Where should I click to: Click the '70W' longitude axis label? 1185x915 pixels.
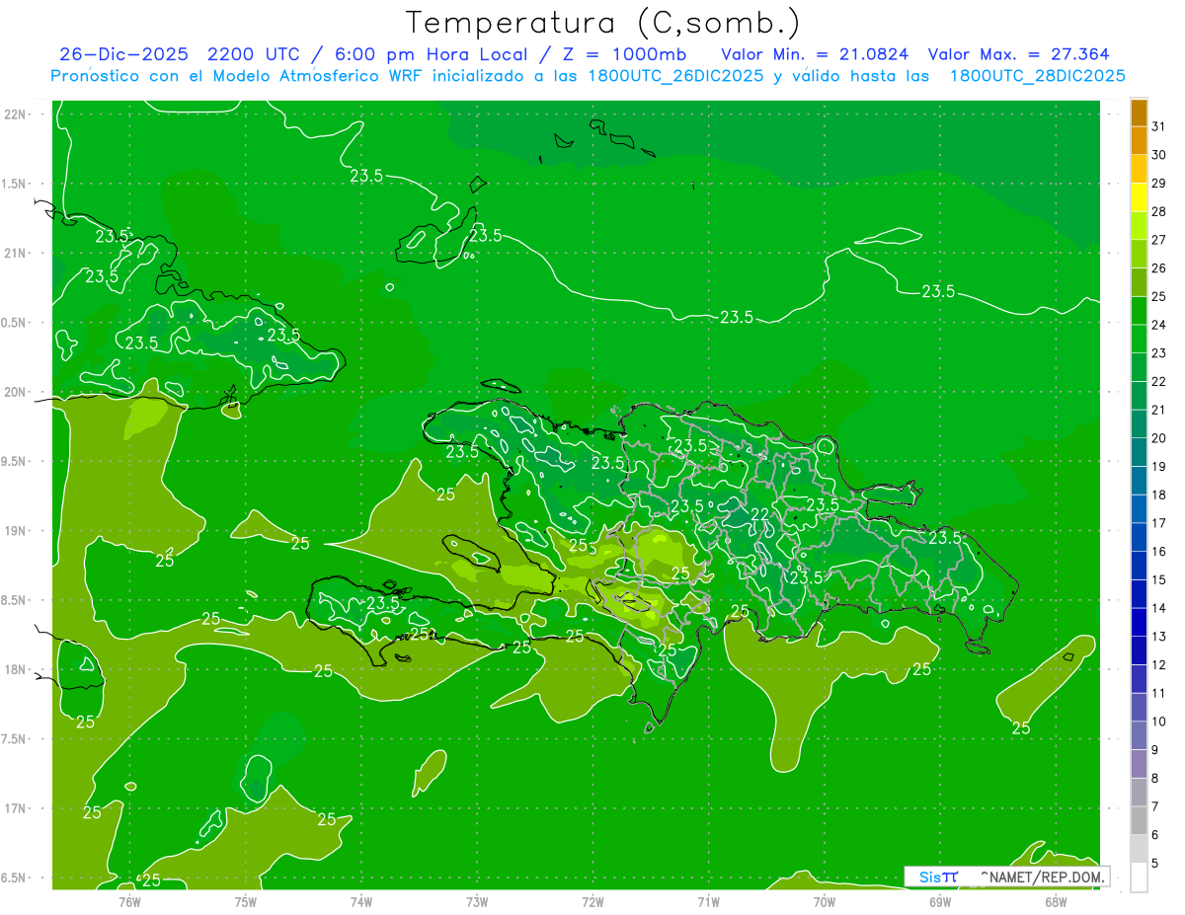click(x=825, y=902)
